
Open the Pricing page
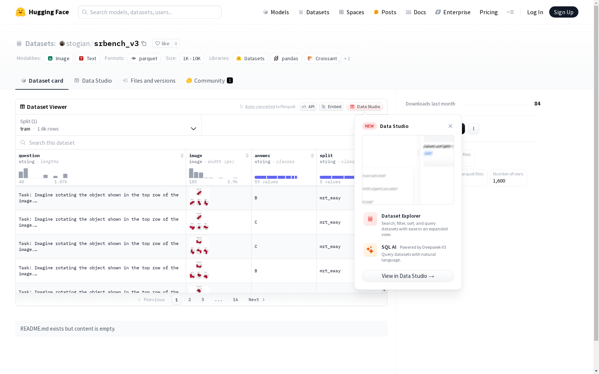(489, 12)
